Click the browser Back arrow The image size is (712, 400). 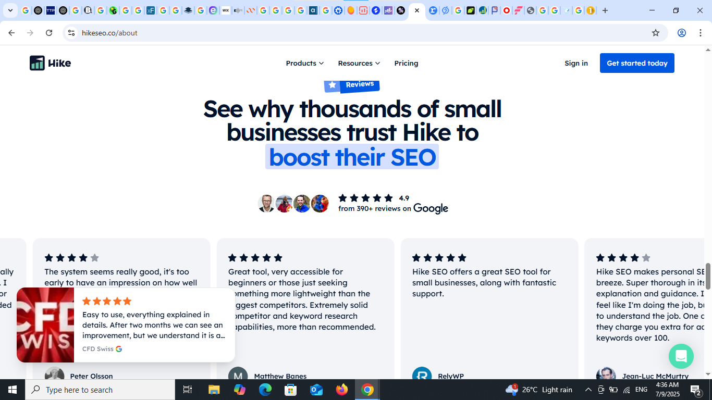pyautogui.click(x=11, y=33)
